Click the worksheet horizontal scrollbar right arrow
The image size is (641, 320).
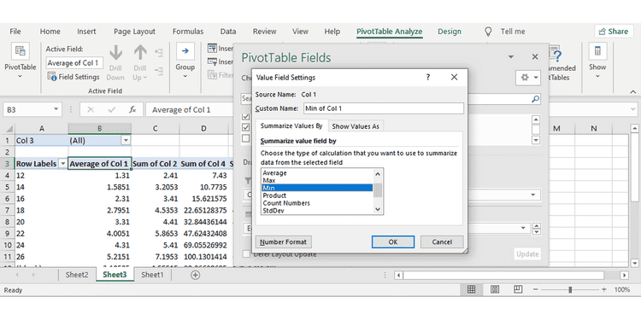pyautogui.click(x=624, y=275)
